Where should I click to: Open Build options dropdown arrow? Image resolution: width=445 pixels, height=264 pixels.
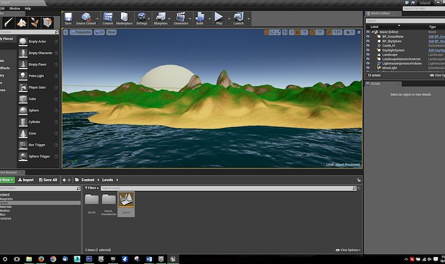(x=209, y=19)
